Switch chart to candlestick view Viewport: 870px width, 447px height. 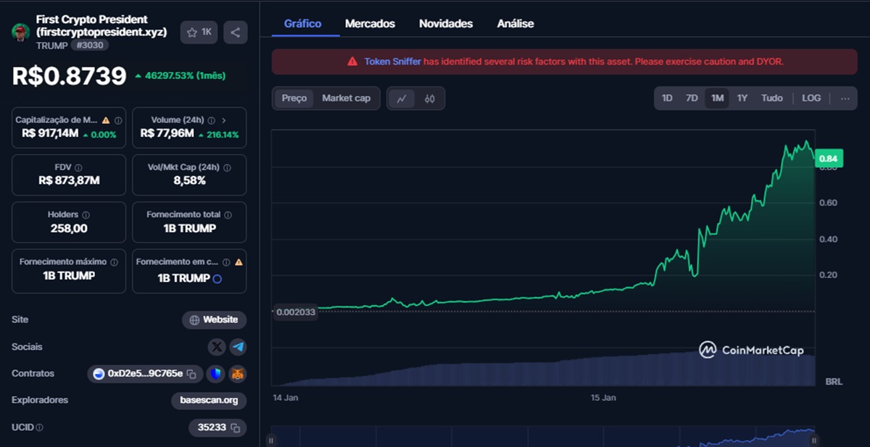430,99
